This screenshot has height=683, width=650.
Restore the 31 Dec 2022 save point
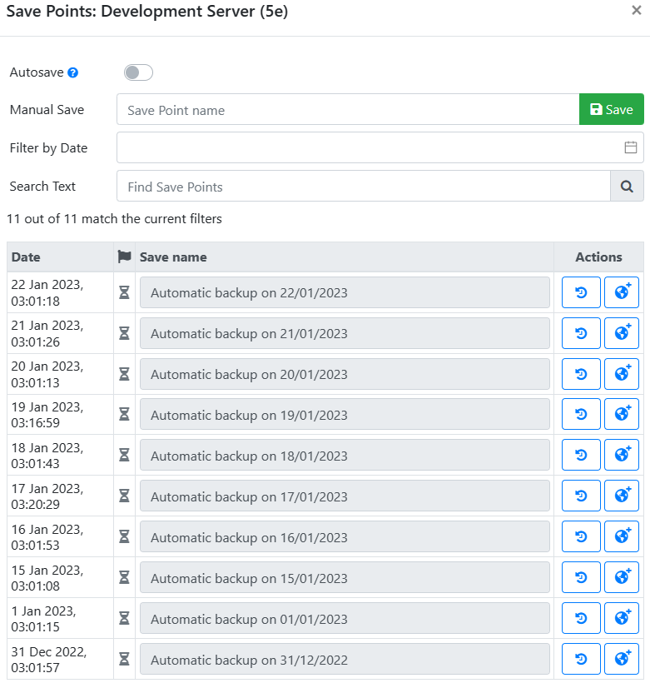581,659
